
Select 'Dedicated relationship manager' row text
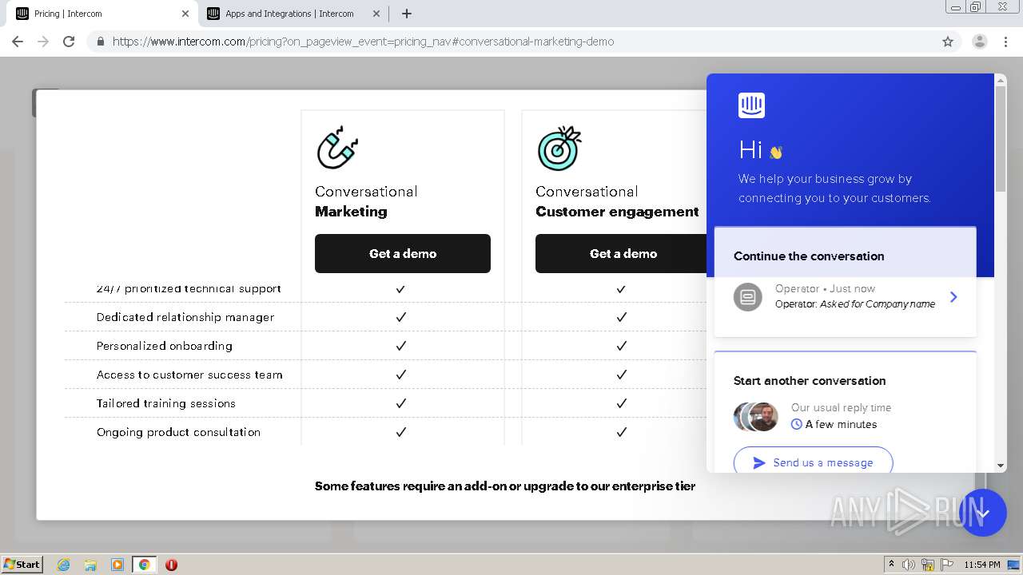click(x=185, y=317)
